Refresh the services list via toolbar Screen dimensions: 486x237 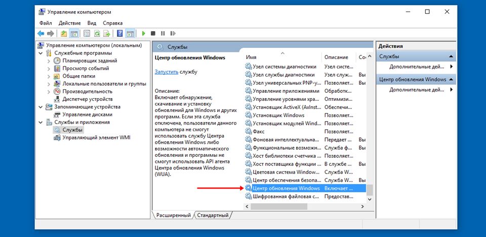click(97, 33)
